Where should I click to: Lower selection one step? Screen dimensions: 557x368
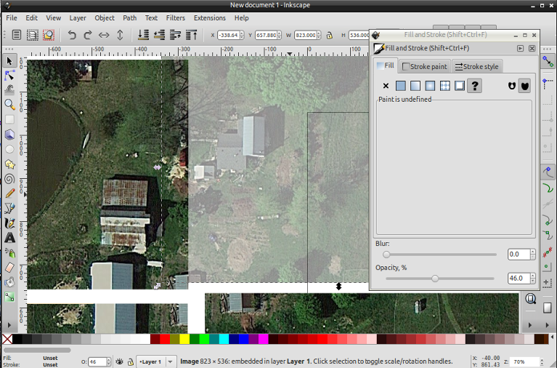click(x=159, y=35)
